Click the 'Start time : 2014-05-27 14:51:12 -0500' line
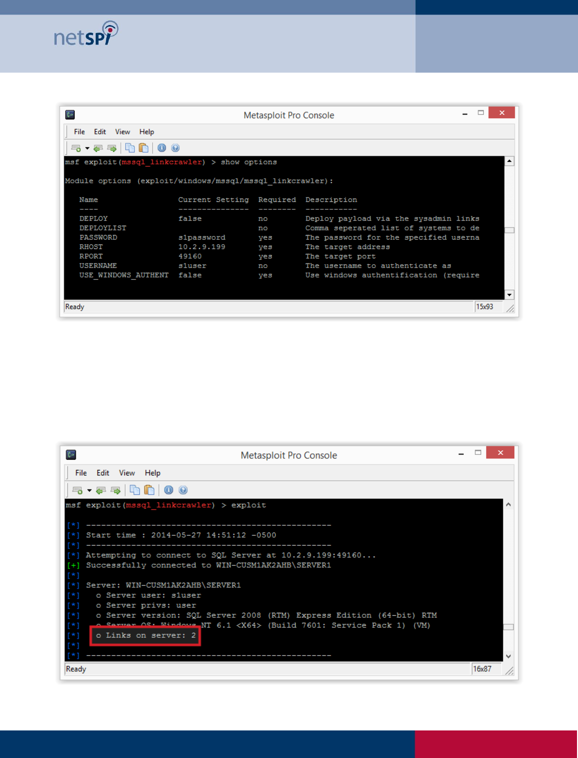 (181, 535)
